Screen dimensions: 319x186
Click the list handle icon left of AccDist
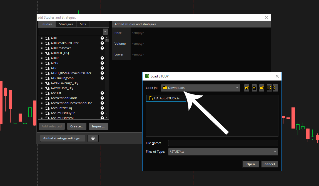point(42,93)
